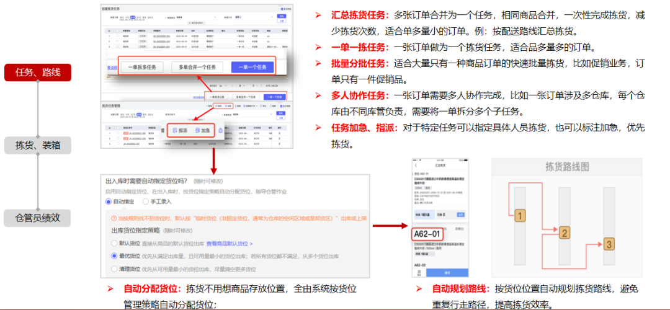The image size is (670, 310).
Task: Click the small blue 一单一个任务 button at the table bottom
Action: (x=275, y=97)
